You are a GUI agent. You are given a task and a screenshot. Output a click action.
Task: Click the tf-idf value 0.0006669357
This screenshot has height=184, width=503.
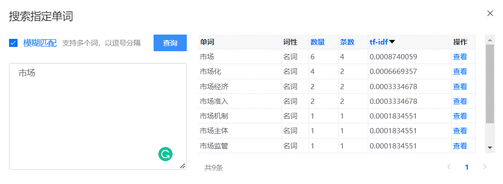(x=393, y=72)
